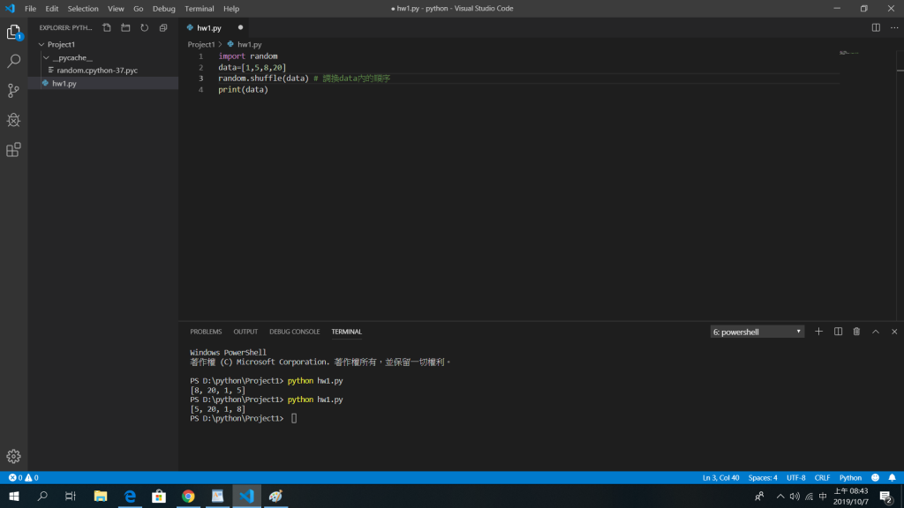
Task: Open the editor More Actions menu
Action: (894, 27)
